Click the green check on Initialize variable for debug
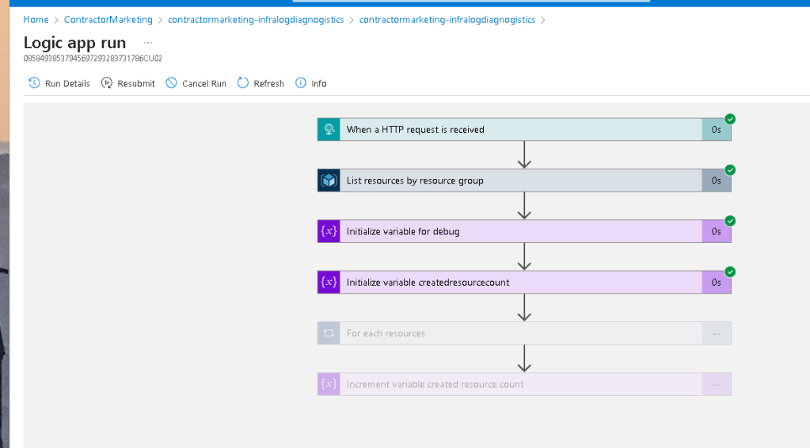Viewport: 810px width, 448px height. pyautogui.click(x=730, y=221)
